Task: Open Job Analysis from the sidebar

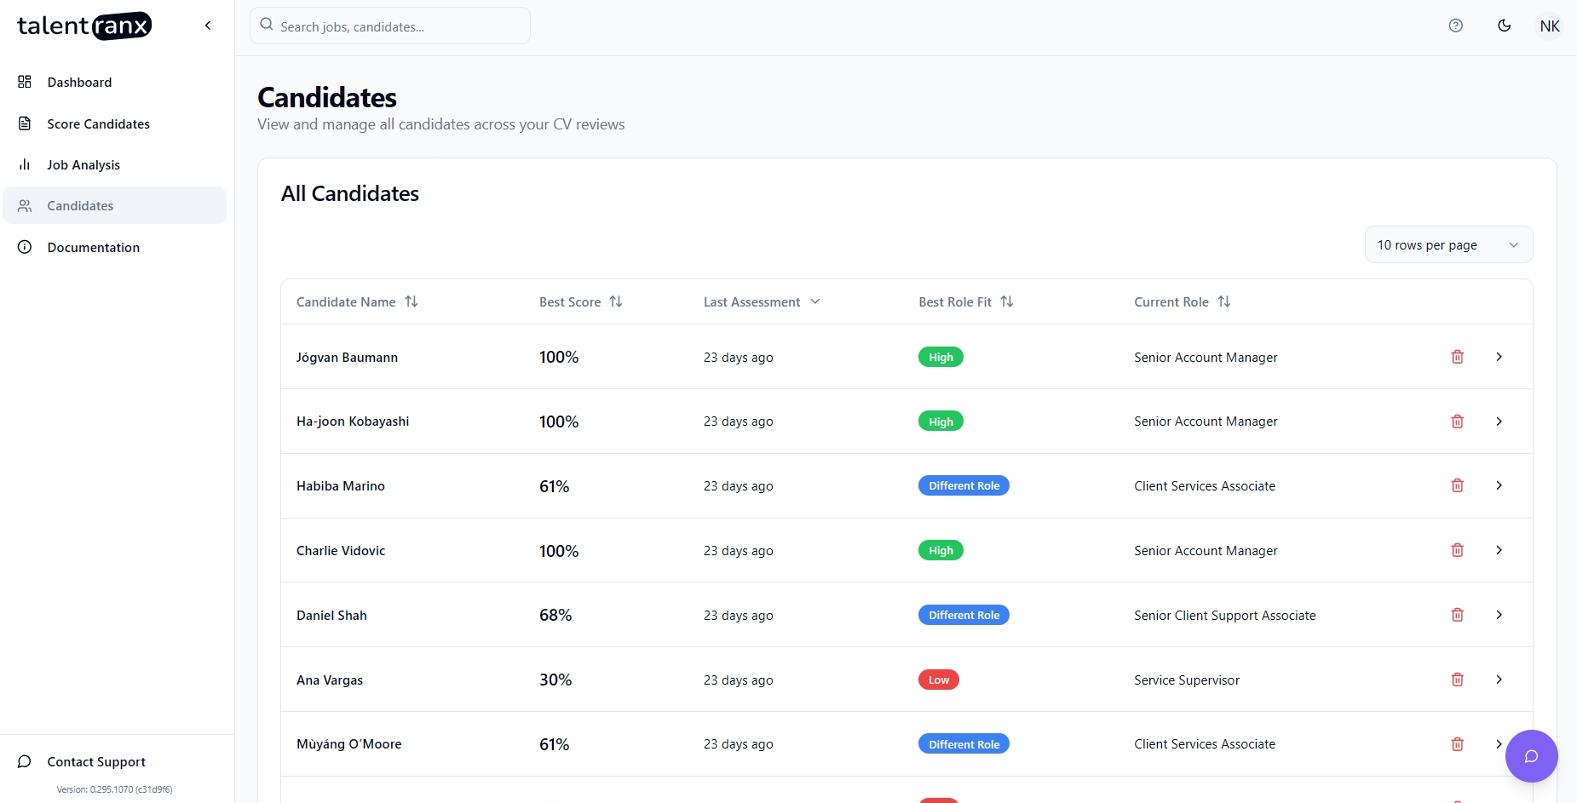Action: [83, 165]
